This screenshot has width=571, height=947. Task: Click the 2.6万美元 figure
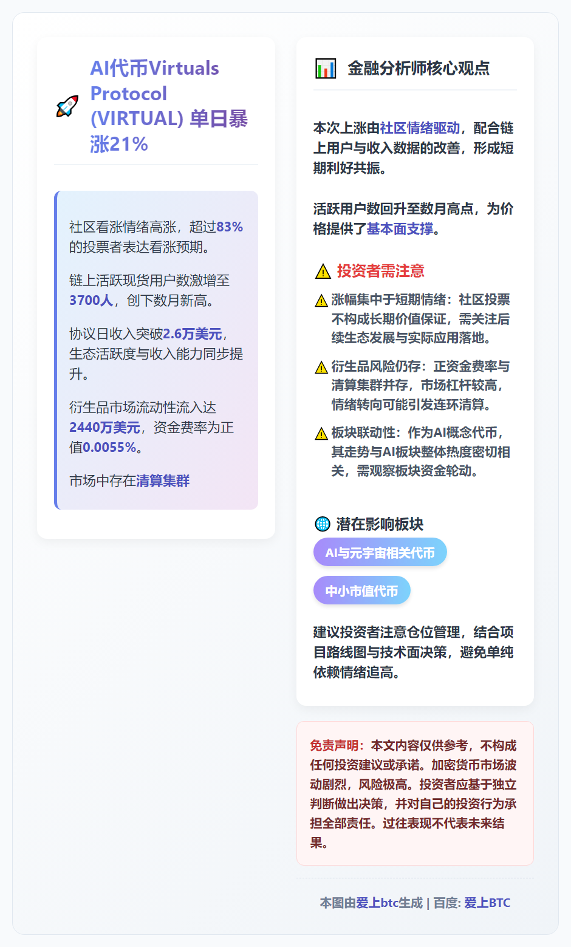[x=193, y=334]
